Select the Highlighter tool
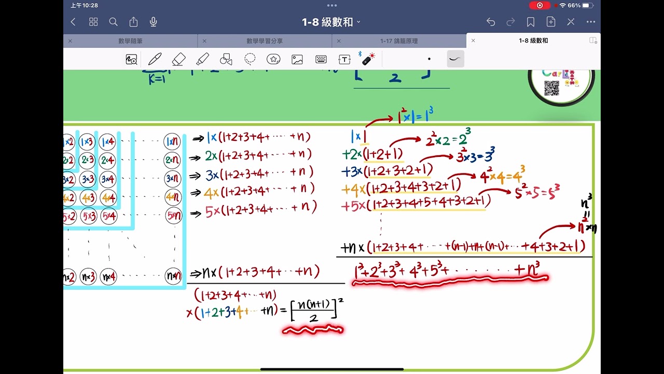Image resolution: width=664 pixels, height=374 pixels. tap(202, 59)
